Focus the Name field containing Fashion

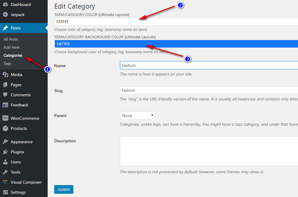coord(209,65)
